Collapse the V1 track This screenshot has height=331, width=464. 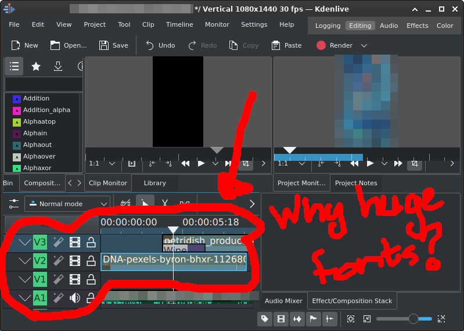[24, 279]
